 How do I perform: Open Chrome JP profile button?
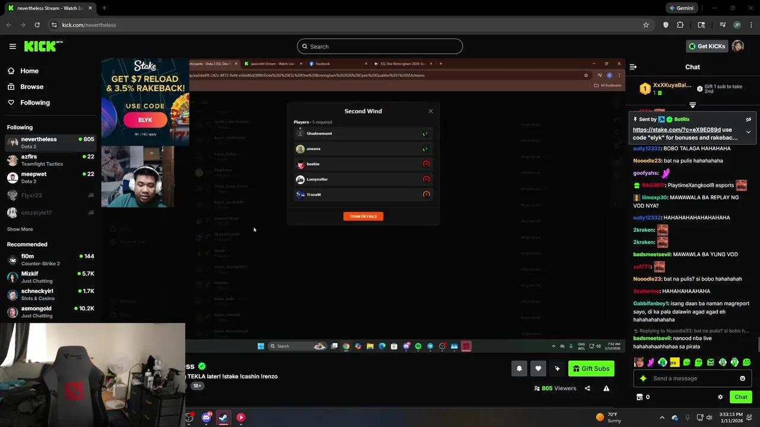pos(737,25)
